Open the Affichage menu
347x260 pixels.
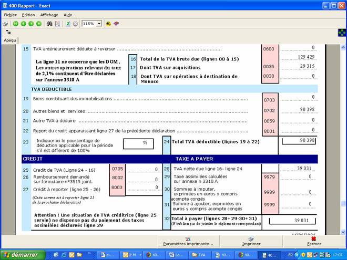[x=49, y=15]
